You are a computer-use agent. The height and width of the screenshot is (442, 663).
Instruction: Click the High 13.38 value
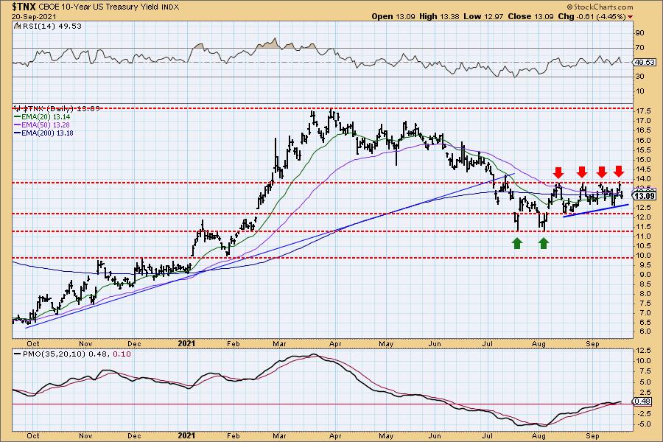tap(439, 16)
